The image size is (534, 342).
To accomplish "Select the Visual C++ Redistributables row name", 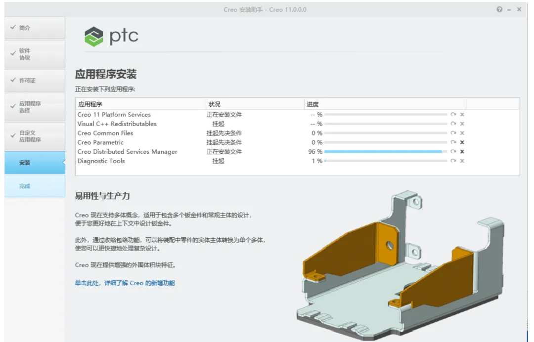I will 117,124.
